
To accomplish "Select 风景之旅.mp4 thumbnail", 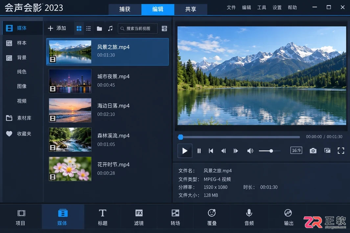I will coord(70,52).
